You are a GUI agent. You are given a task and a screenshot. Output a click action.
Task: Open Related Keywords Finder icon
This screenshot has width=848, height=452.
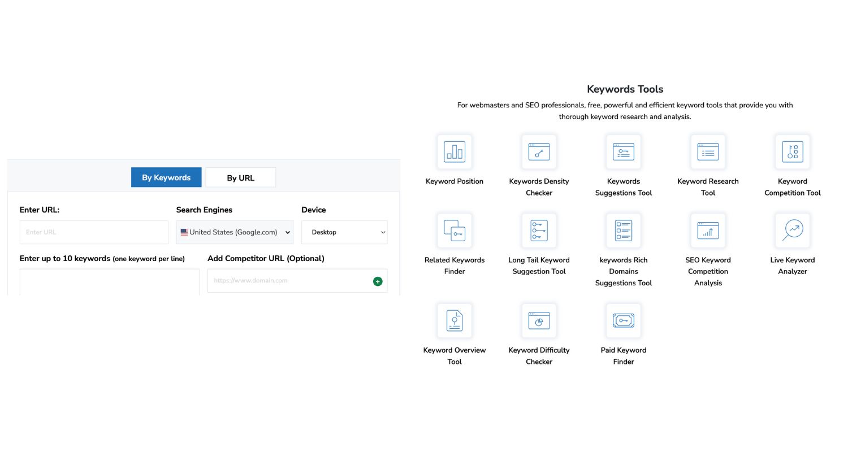(454, 230)
